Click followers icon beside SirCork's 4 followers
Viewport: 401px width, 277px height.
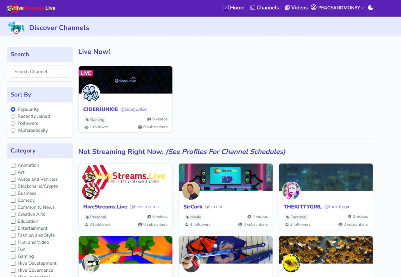click(x=187, y=225)
